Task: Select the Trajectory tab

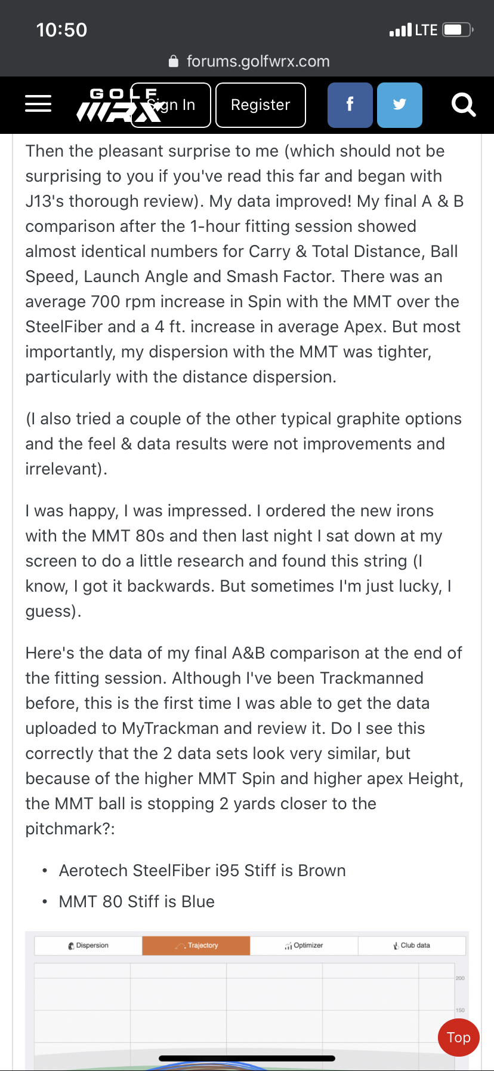Action: (196, 945)
